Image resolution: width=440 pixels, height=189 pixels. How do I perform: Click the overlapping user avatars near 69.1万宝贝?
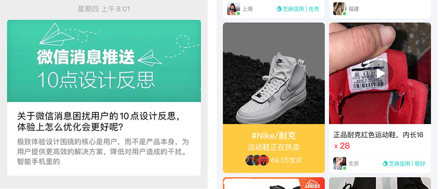(257, 160)
